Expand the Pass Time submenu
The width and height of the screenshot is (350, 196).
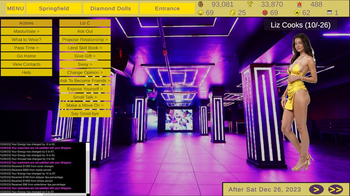click(26, 48)
